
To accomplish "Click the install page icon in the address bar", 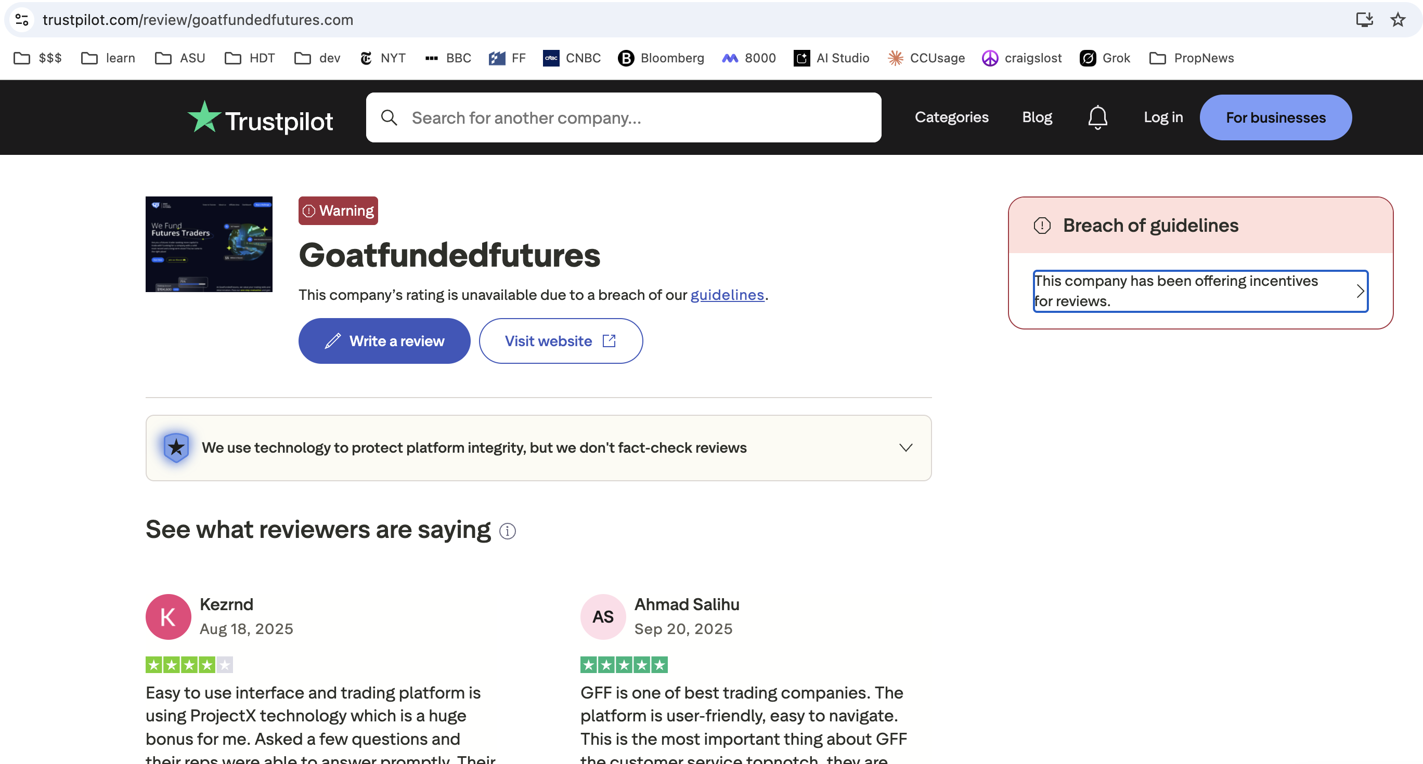I will click(1365, 19).
